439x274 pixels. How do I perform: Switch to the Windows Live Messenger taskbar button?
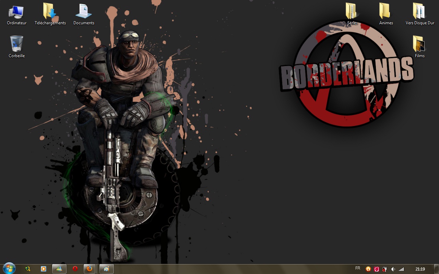point(59,269)
